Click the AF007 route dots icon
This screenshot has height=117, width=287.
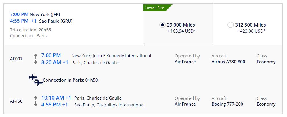(x=35, y=59)
